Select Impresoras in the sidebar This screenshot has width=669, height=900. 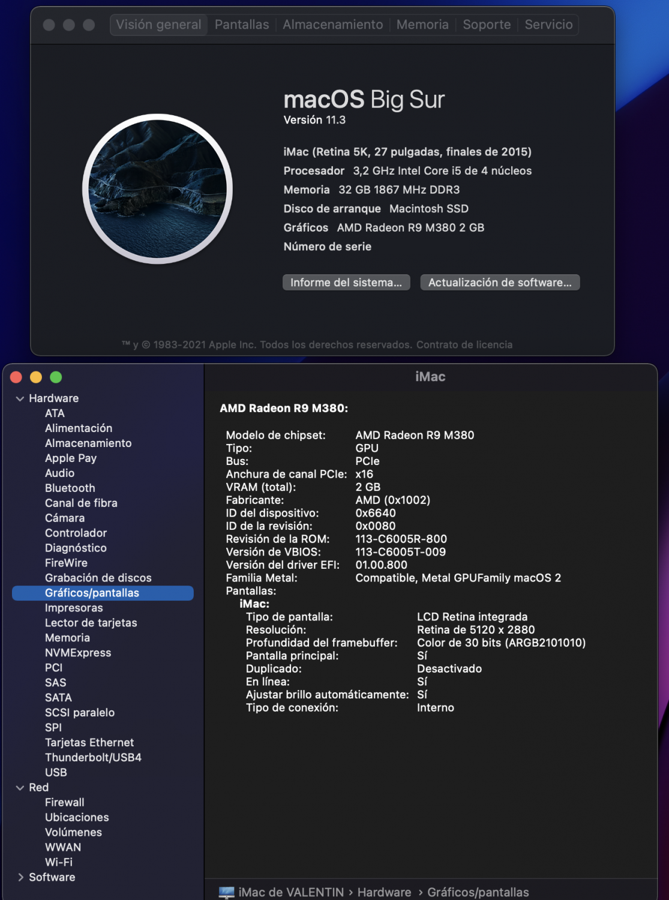pos(74,608)
